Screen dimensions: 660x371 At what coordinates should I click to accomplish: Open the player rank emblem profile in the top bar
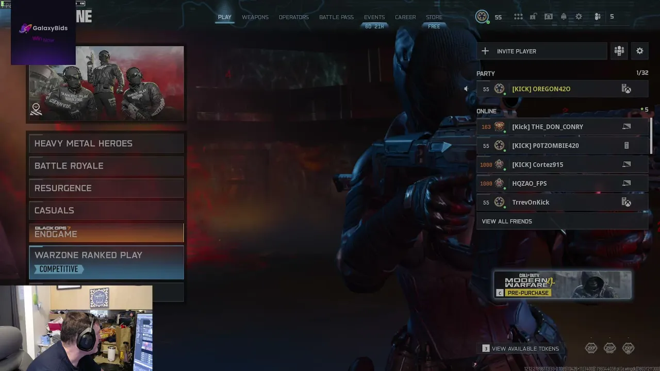coord(482,16)
